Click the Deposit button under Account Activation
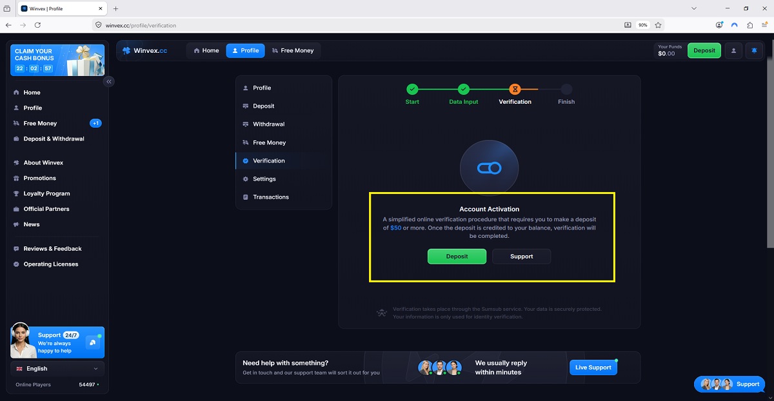The height and width of the screenshot is (401, 774). [457, 257]
